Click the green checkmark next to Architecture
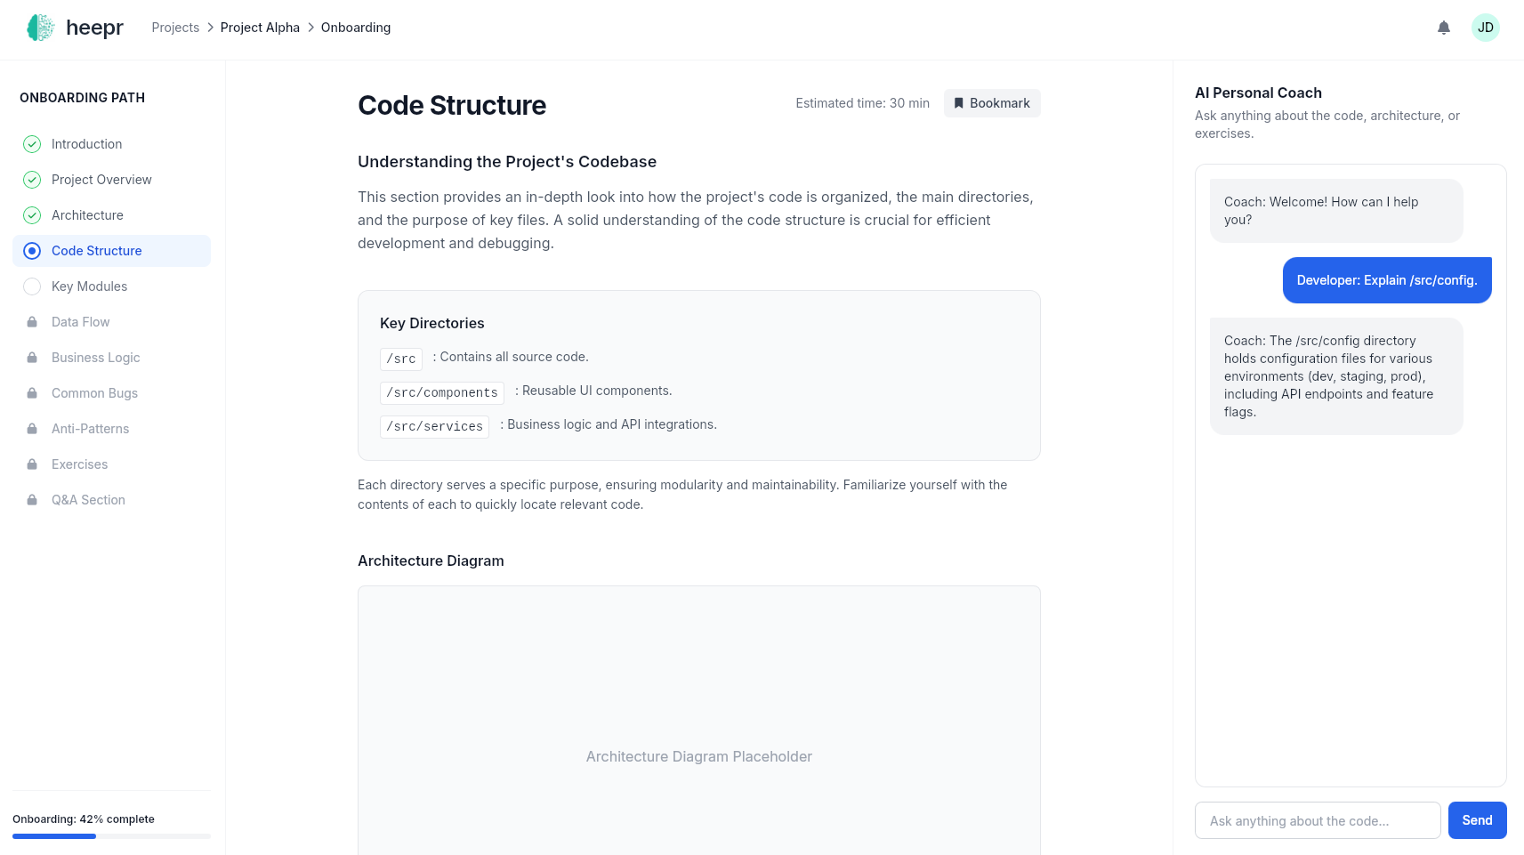1524x855 pixels. tap(32, 214)
